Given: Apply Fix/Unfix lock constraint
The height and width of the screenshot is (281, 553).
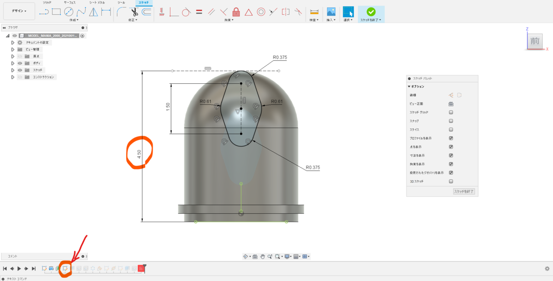Looking at the screenshot, I should (236, 12).
